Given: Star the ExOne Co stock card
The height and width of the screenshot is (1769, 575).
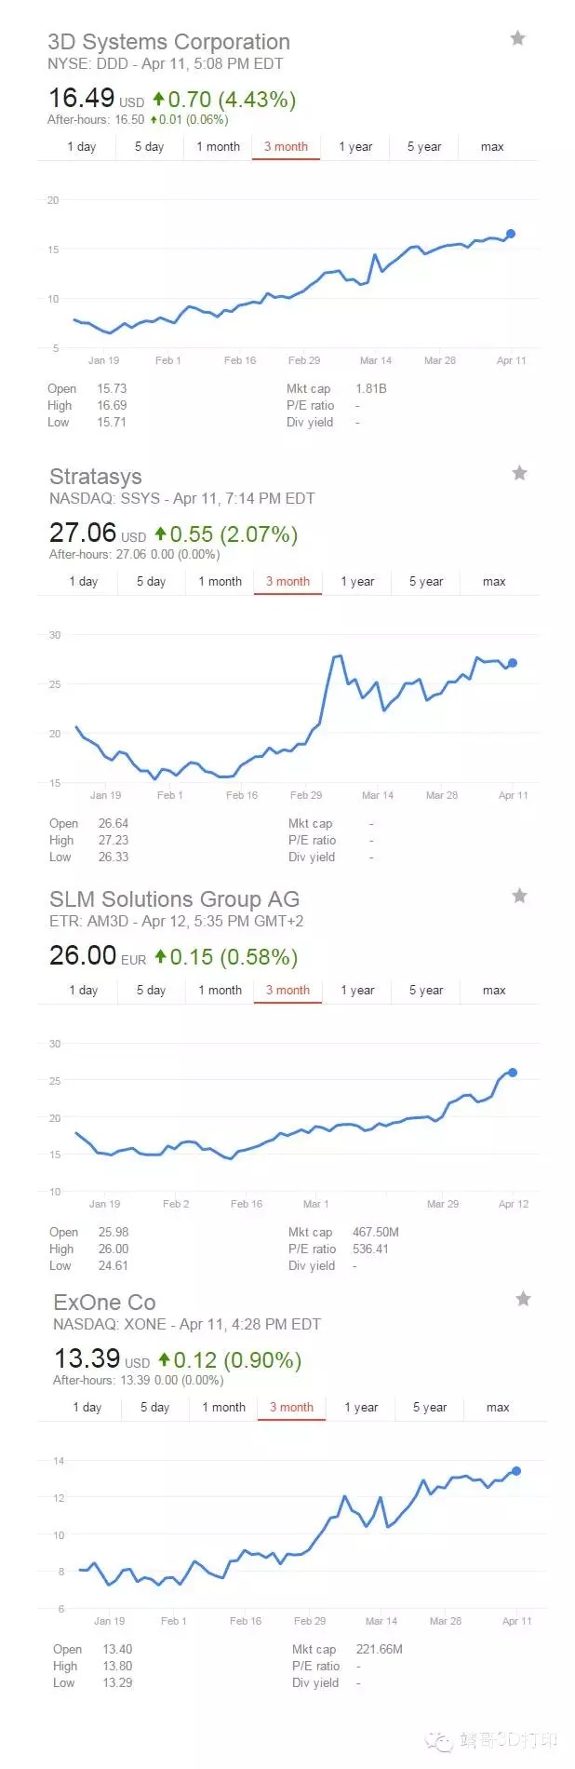Looking at the screenshot, I should [524, 1299].
